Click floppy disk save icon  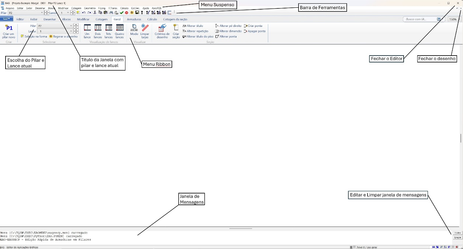tap(137, 13)
